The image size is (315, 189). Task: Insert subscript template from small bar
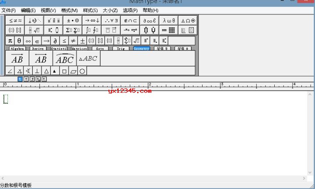coord(155,41)
